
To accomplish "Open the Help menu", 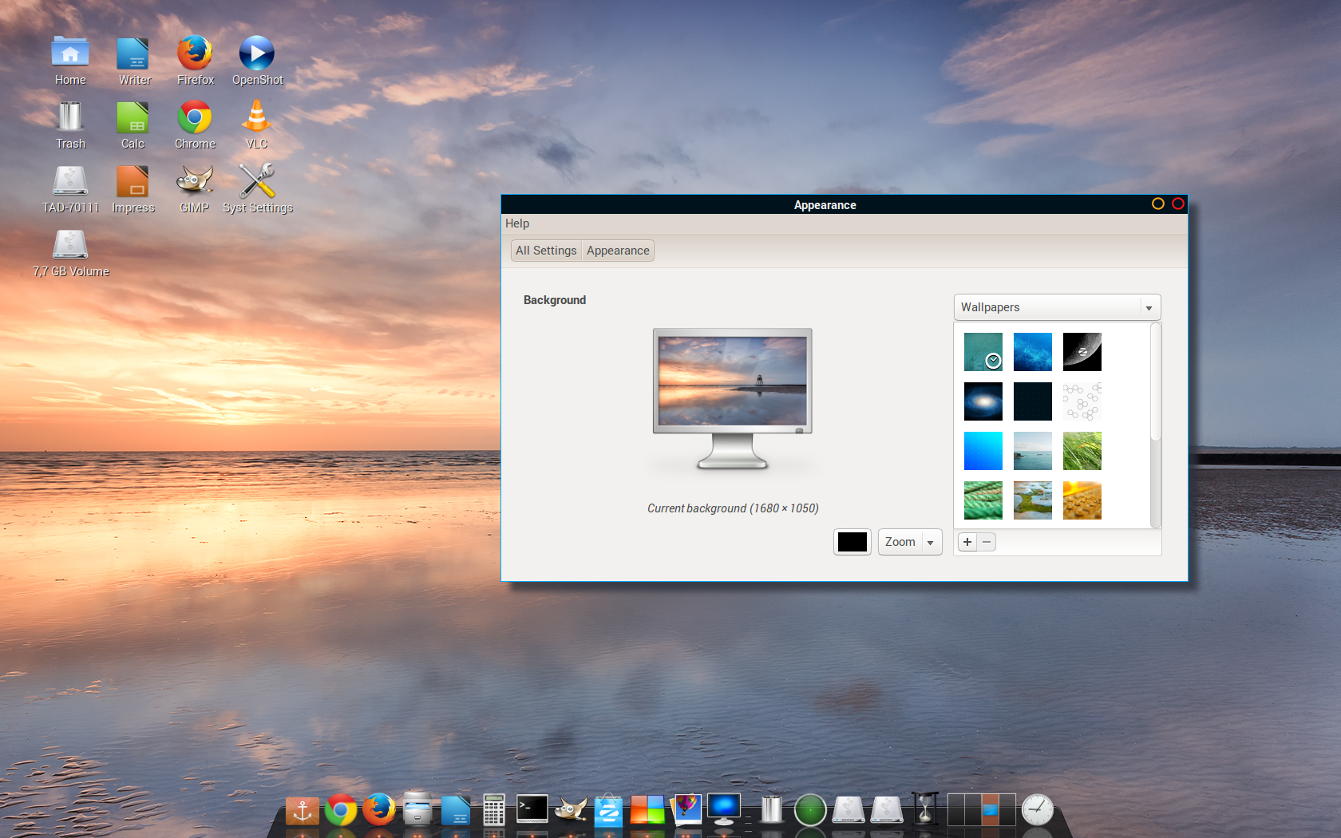I will pos(516,223).
